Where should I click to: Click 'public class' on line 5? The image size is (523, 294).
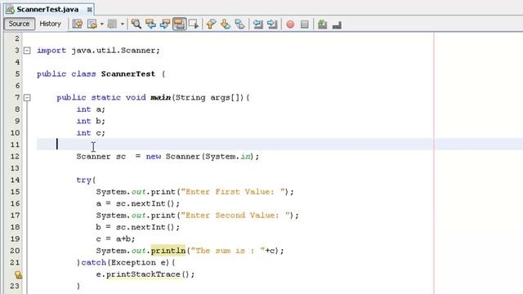click(66, 74)
